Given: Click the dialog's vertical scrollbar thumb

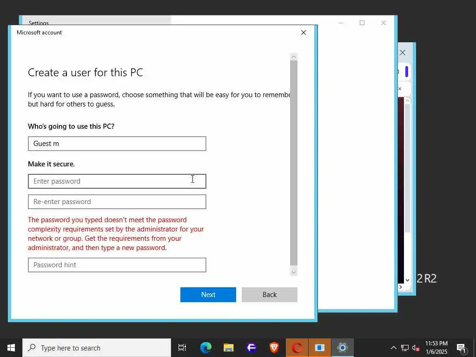Looking at the screenshot, I should 294,163.
